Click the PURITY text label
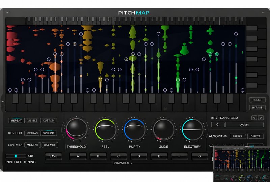 click(x=134, y=147)
